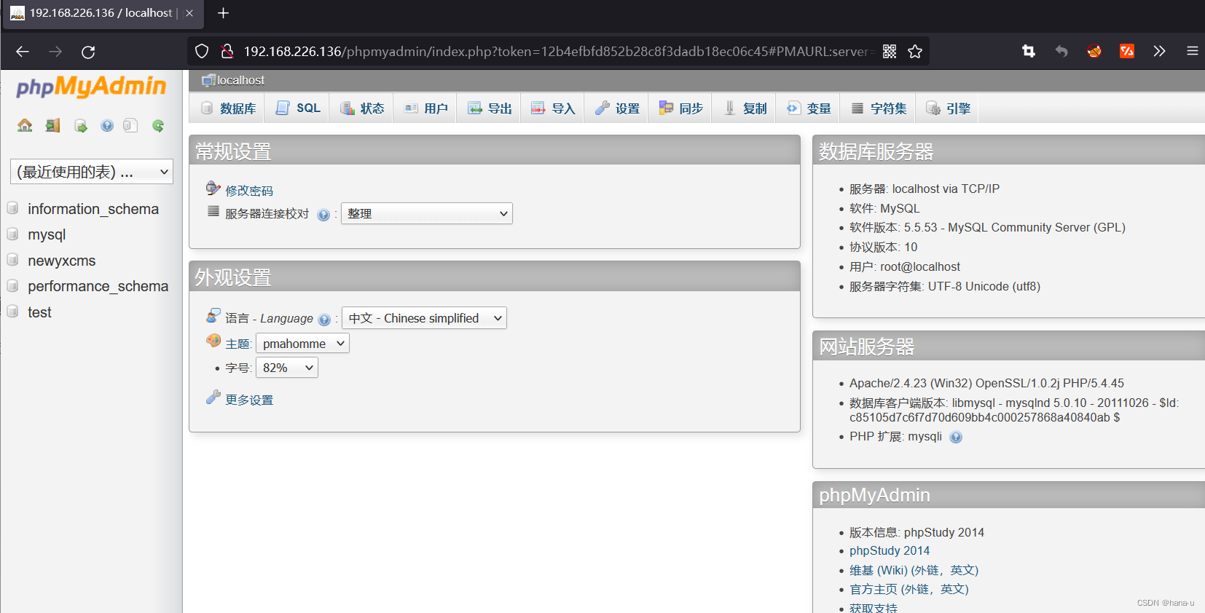
Task: Bookmark this page with star icon
Action: (915, 52)
